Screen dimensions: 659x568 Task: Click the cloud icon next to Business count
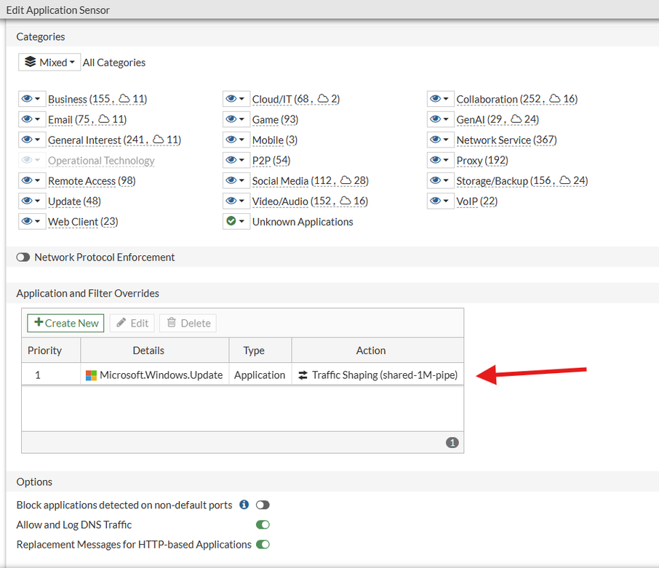pyautogui.click(x=124, y=98)
